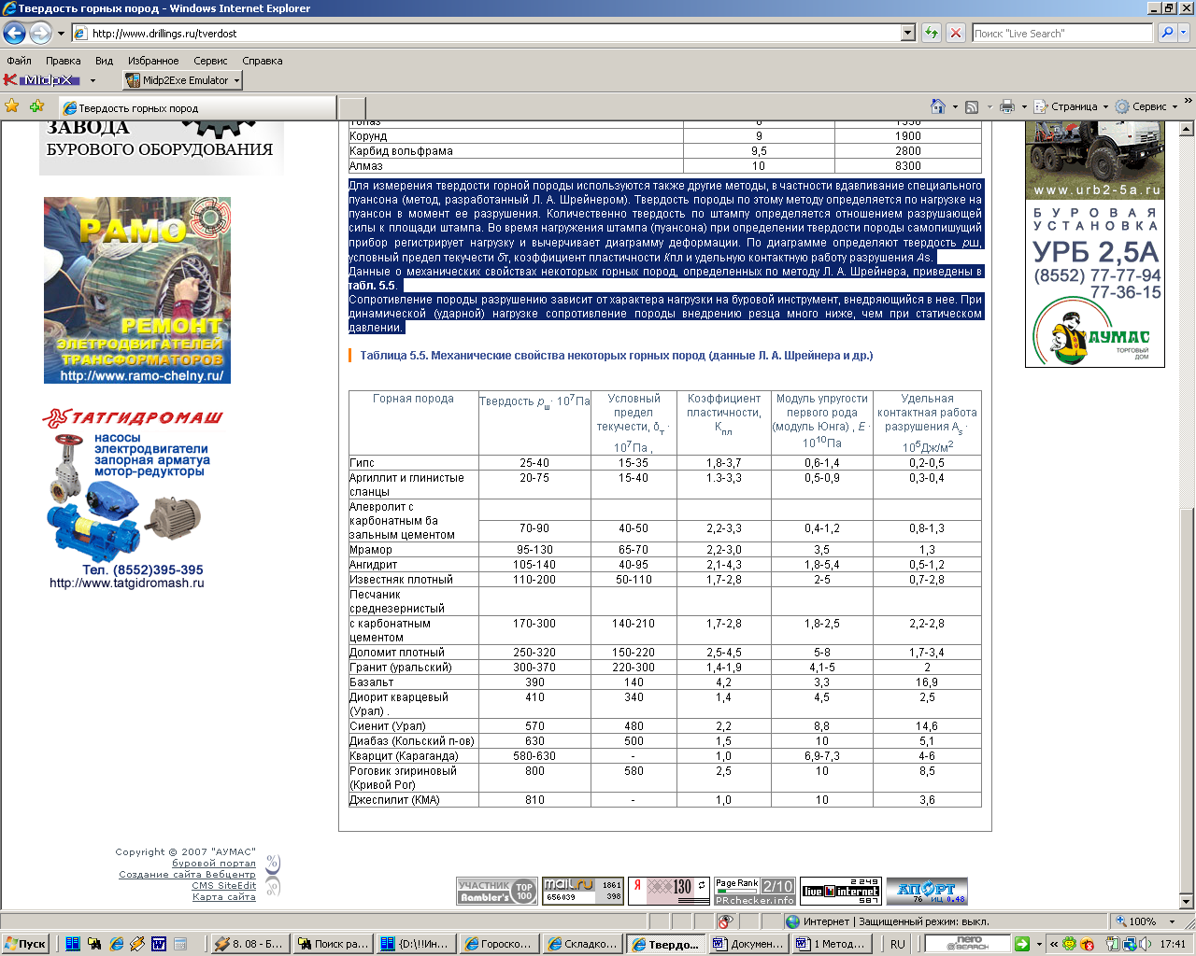Image resolution: width=1196 pixels, height=956 pixels.
Task: Follow the буровой портал footer link
Action: pos(214,864)
